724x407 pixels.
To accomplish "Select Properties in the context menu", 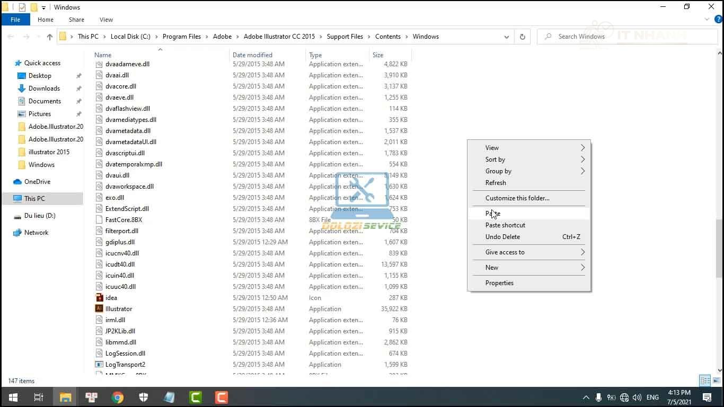I will 499,283.
